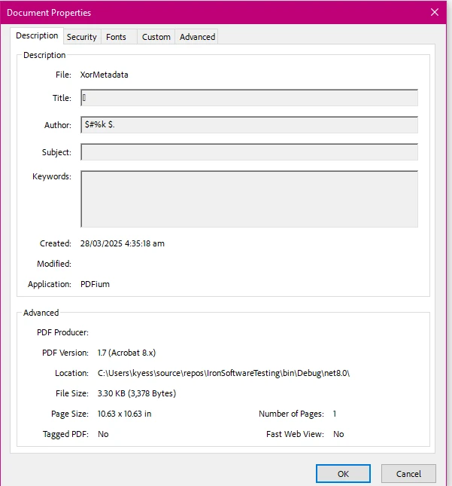The image size is (452, 486).
Task: Select the Custom tab
Action: tap(156, 37)
